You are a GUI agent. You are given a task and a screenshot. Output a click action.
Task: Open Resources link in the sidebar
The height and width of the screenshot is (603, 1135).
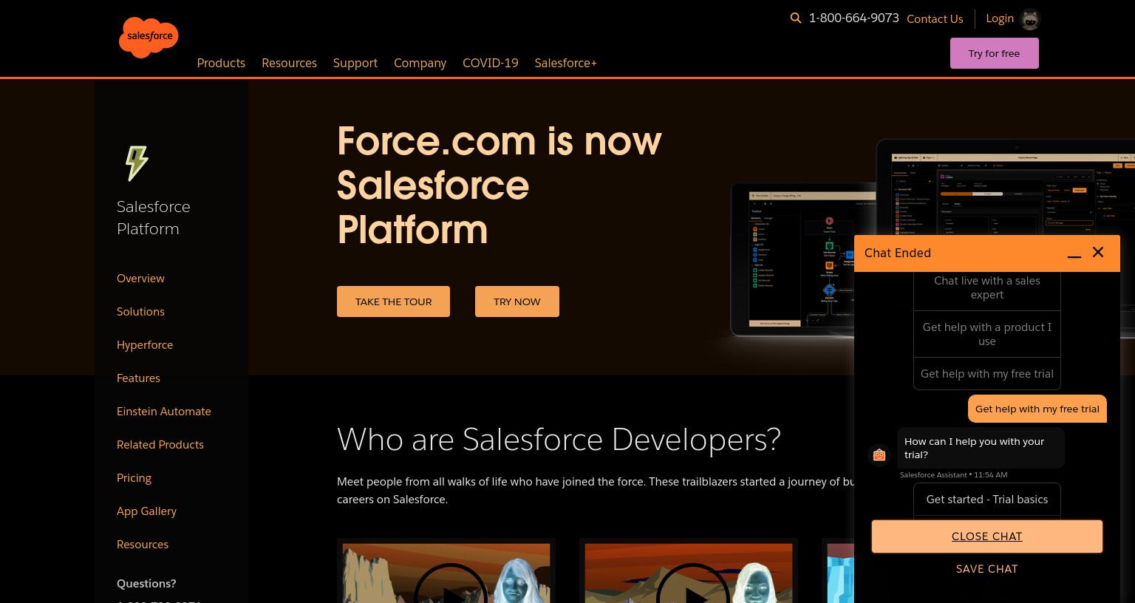click(143, 545)
